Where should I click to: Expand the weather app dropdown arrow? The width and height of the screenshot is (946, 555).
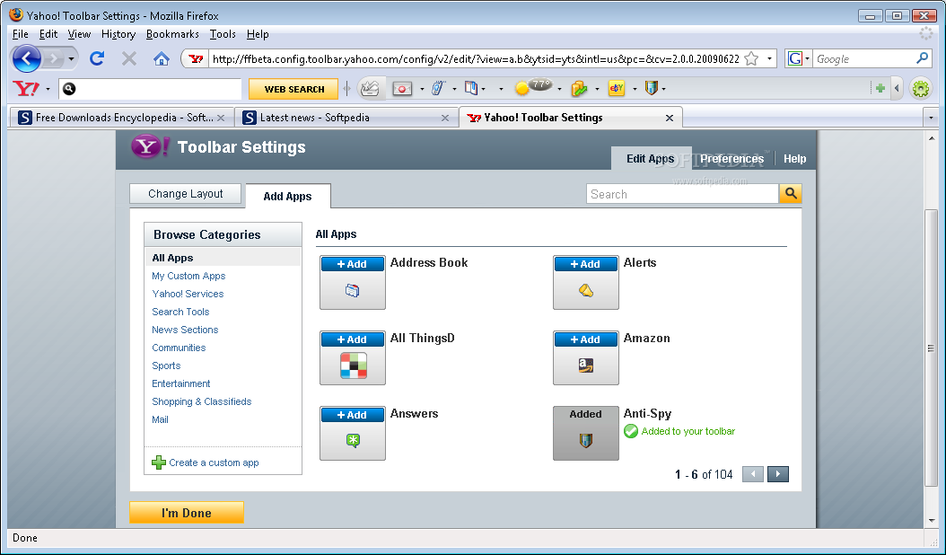point(559,89)
